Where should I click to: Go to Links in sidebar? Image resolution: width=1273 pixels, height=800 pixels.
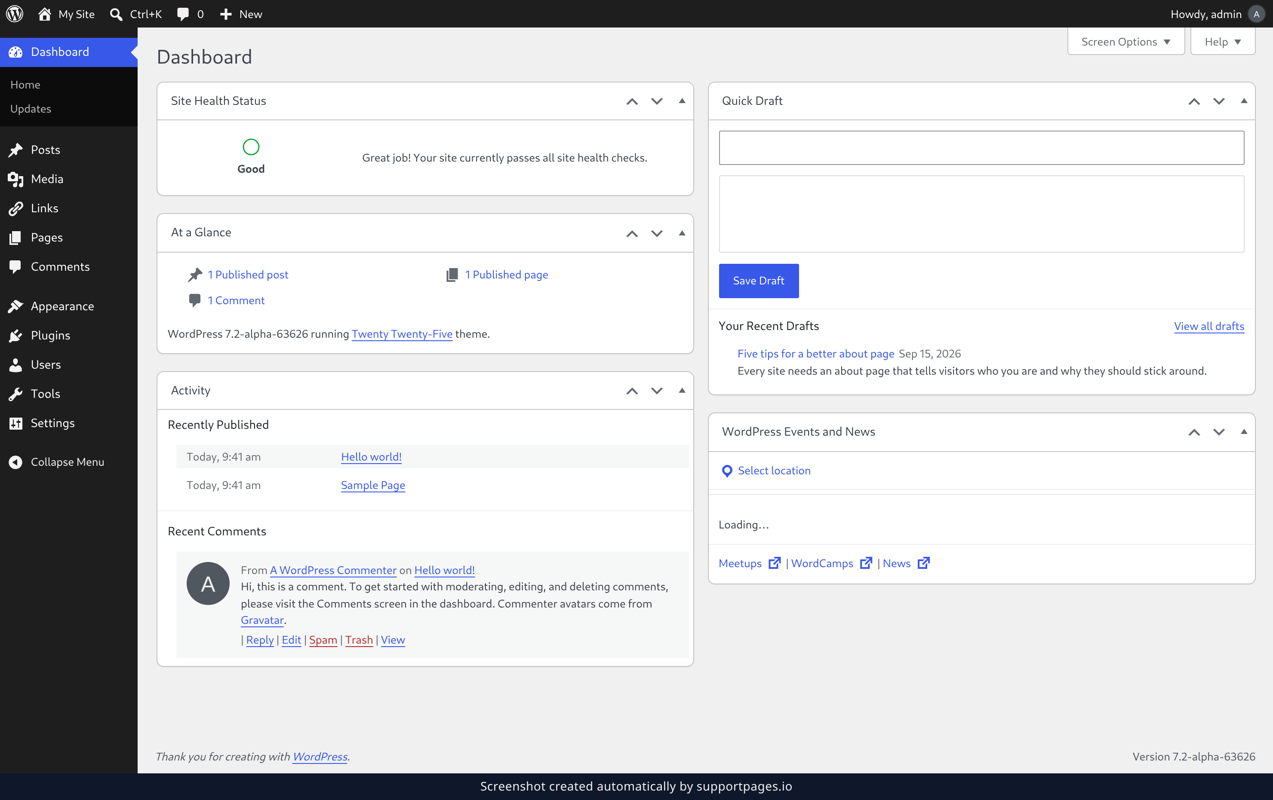tap(69, 208)
